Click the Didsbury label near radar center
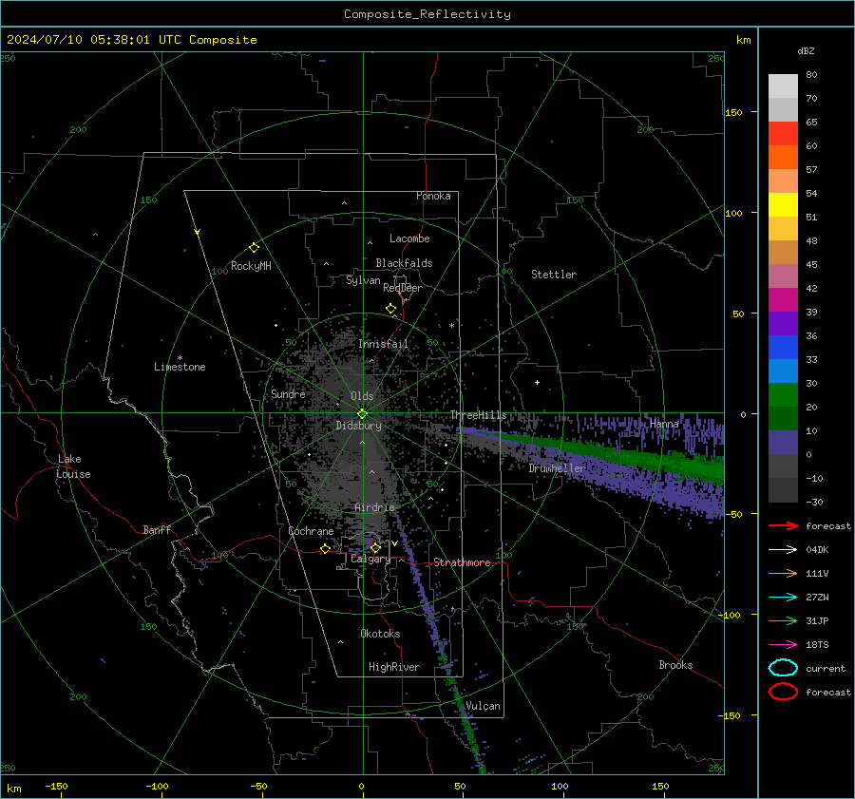The width and height of the screenshot is (855, 799). click(358, 426)
